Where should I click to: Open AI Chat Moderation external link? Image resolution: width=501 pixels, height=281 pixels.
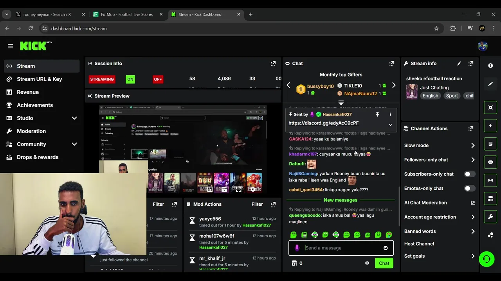click(x=473, y=203)
